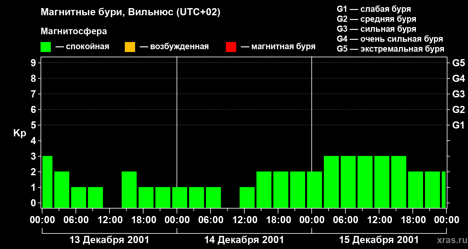This screenshot has height=249, width=468.
Task: Click the '12:00' time label for 14 December
Action: (244, 220)
